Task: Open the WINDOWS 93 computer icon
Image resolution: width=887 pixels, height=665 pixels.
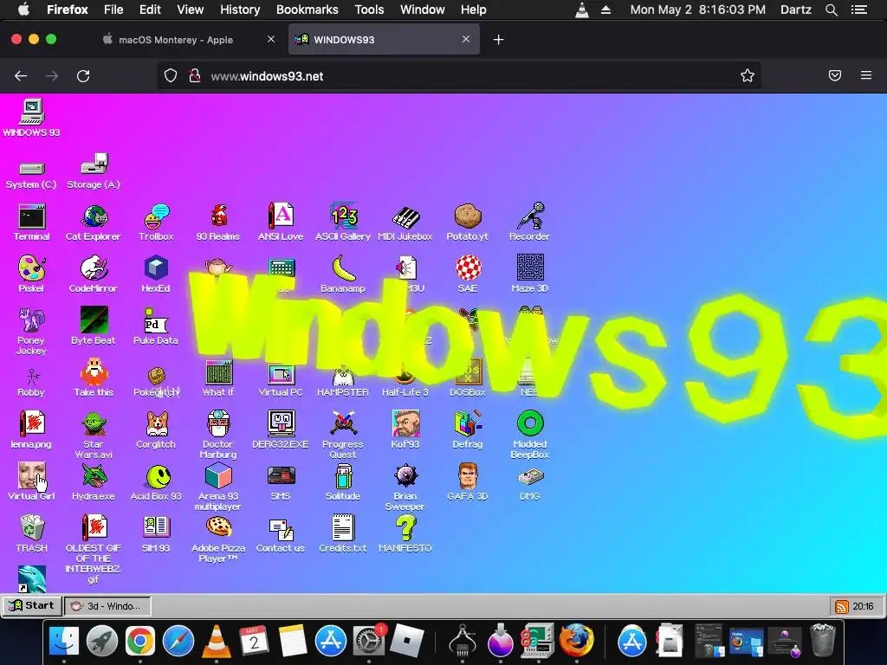Action: click(x=32, y=118)
